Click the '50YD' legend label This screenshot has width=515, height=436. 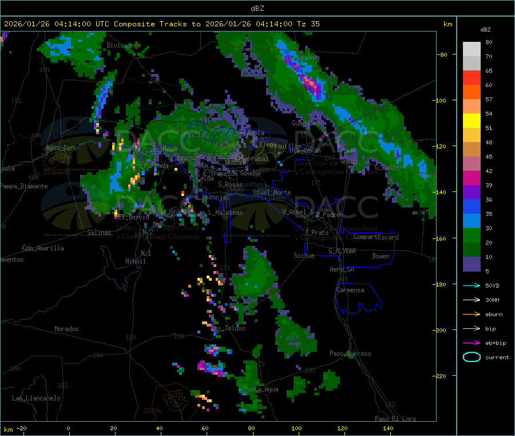[492, 285]
